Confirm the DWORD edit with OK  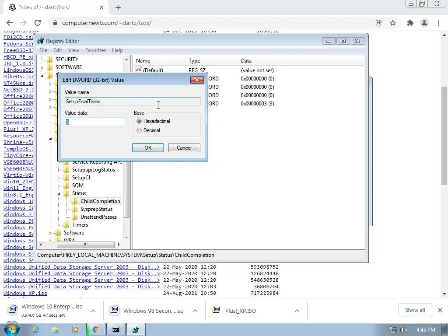pyautogui.click(x=148, y=148)
